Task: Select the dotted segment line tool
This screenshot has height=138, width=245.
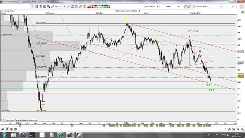Action: 69,7
